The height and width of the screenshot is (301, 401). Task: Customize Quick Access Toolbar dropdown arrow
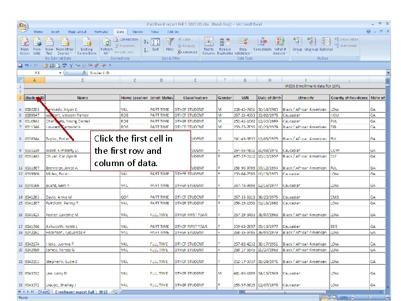pos(110,66)
